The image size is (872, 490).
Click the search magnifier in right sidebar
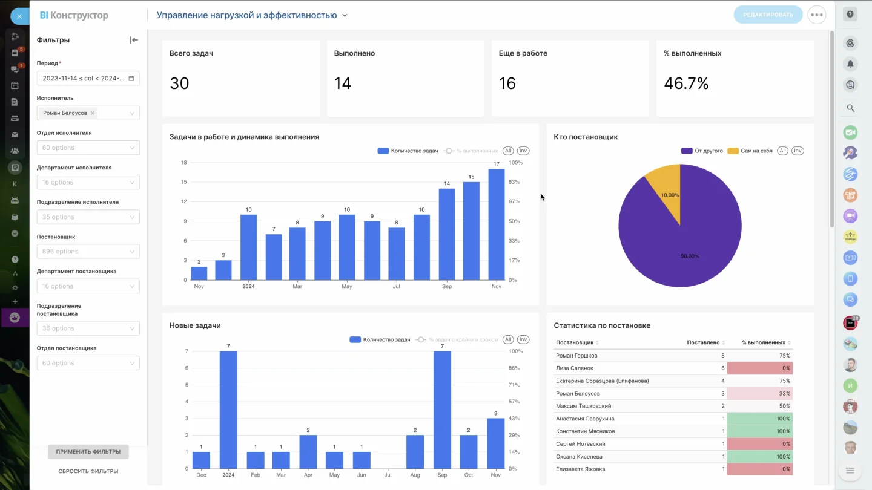(x=851, y=108)
